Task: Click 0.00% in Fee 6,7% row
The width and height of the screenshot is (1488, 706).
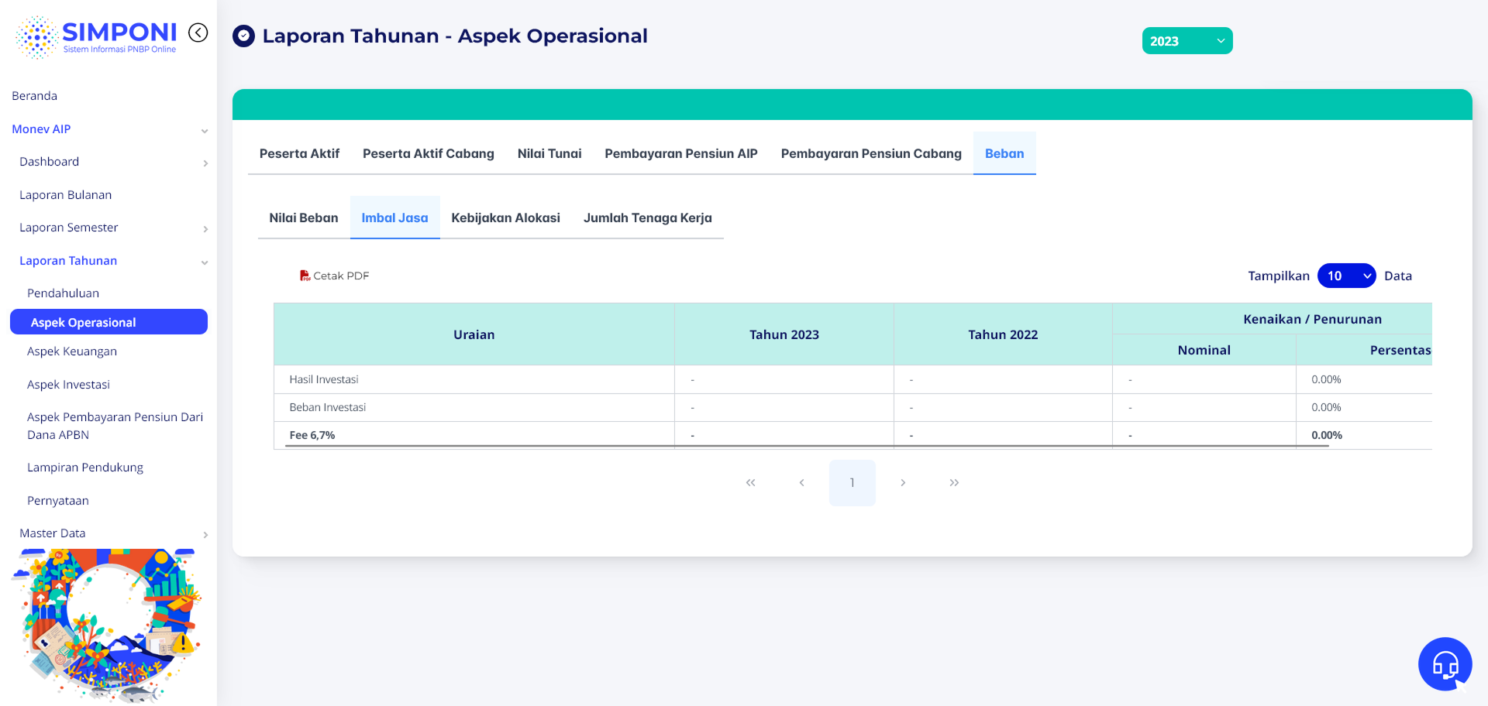Action: point(1326,435)
